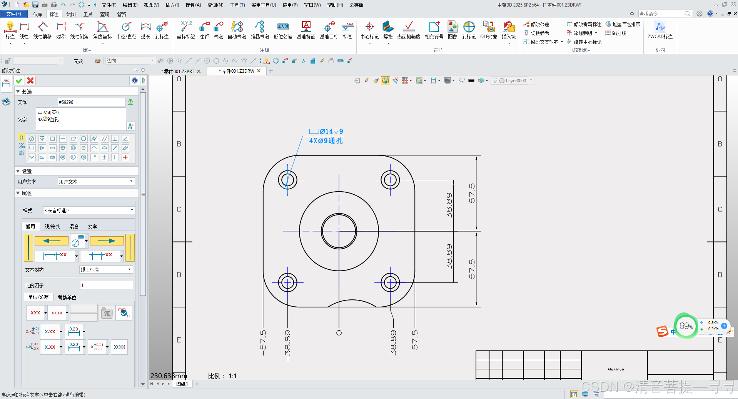Image resolution: width=738 pixels, height=399 pixels.
Task: Select the 线性 linear dimension tool
Action: [24, 30]
